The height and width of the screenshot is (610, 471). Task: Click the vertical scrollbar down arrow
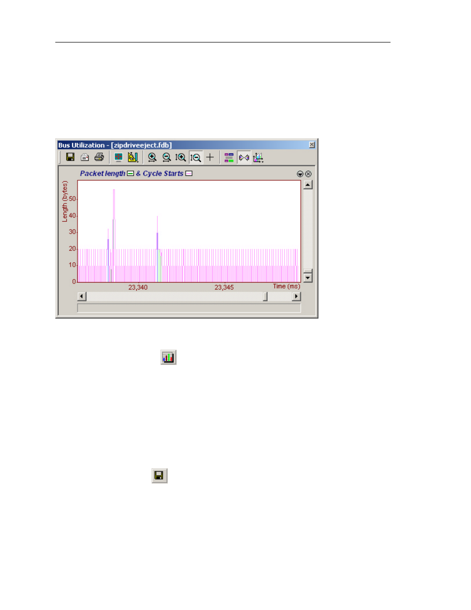[308, 278]
